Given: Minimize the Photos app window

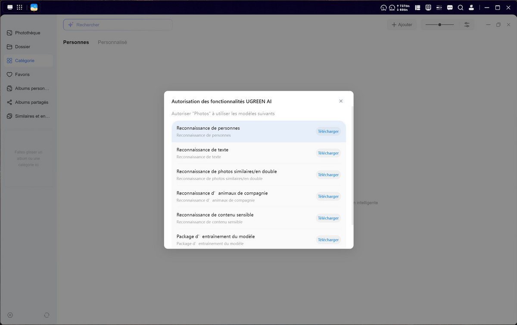Looking at the screenshot, I should point(488,25).
